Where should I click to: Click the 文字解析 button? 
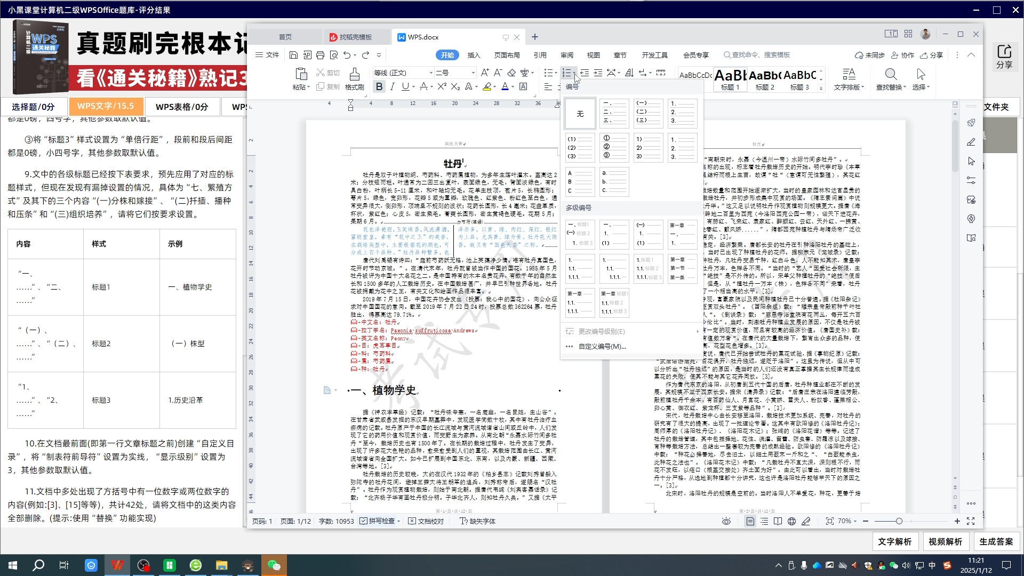(894, 541)
